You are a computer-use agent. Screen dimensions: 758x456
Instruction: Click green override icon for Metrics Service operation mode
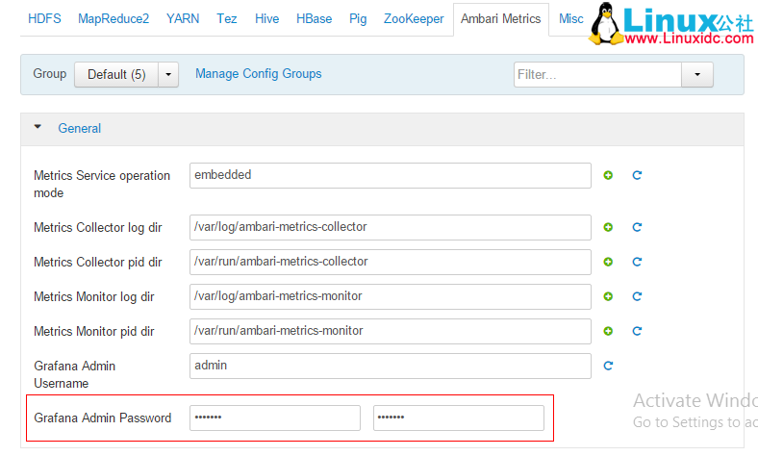[608, 175]
